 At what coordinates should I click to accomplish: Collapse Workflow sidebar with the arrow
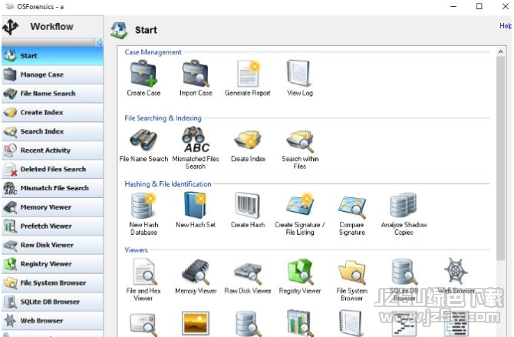coord(99,42)
